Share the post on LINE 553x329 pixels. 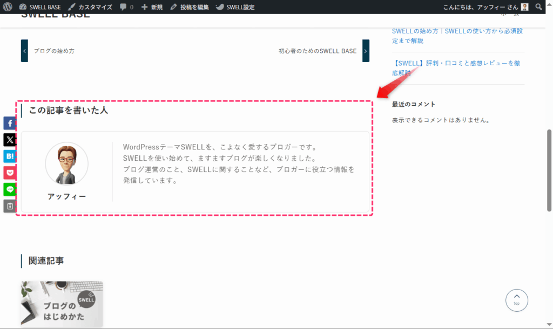pos(10,189)
